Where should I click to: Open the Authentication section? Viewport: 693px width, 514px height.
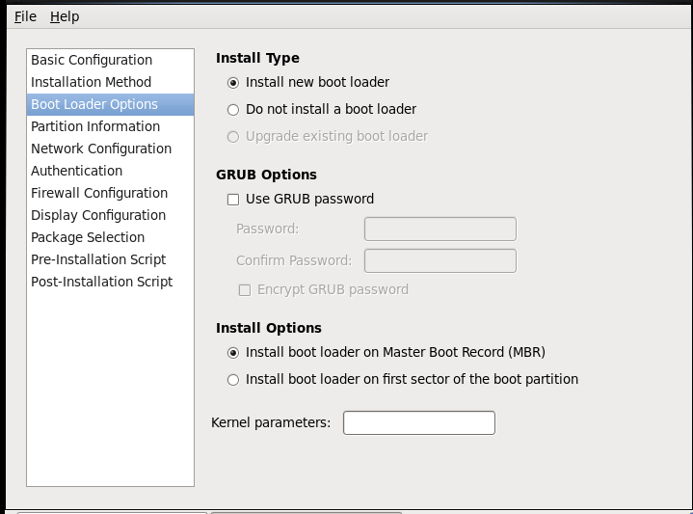[110, 171]
